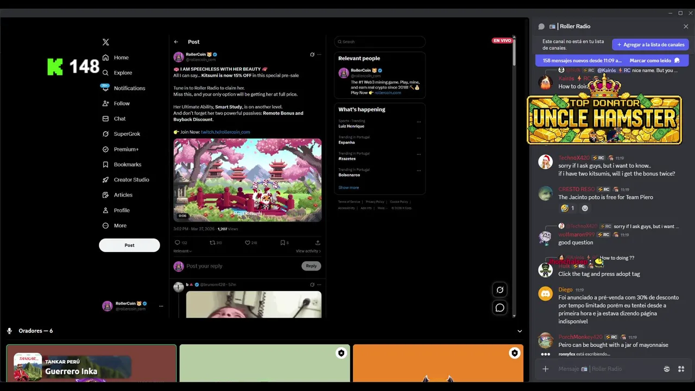Click thread bubble icon beside Roller Radio

pos(541,27)
